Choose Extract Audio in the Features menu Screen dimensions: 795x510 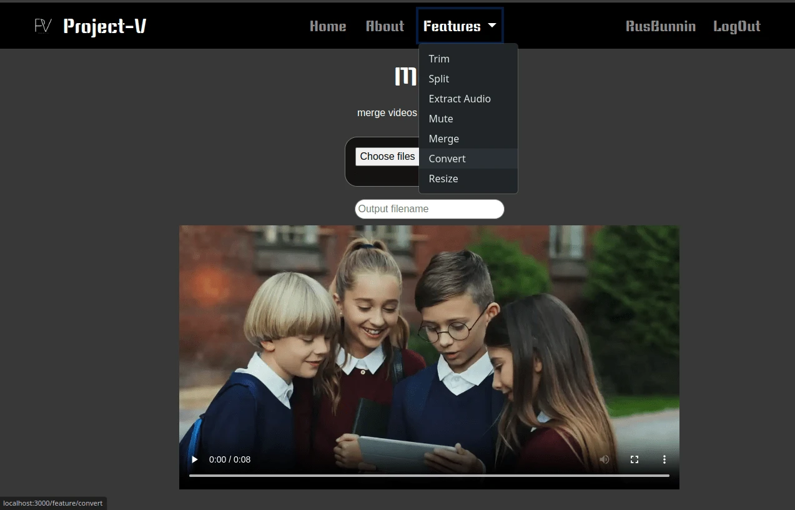[x=468, y=99]
